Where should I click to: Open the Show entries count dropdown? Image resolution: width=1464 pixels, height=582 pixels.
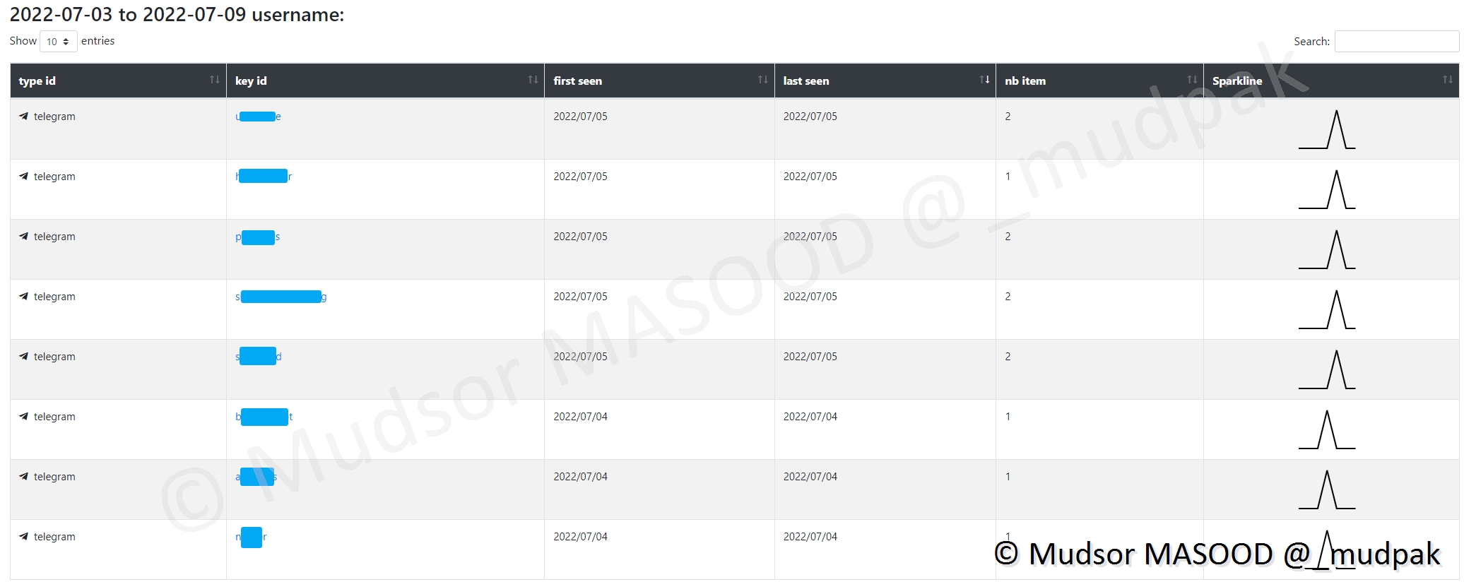click(x=58, y=42)
